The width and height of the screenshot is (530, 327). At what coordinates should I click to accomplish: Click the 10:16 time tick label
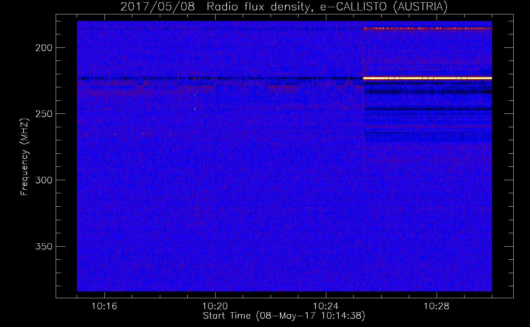(x=104, y=306)
